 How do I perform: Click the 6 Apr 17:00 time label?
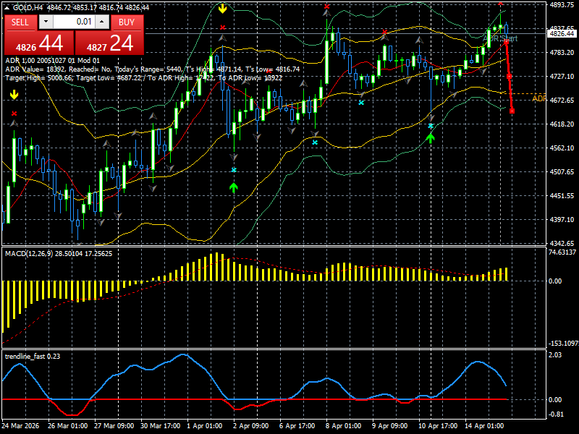pyautogui.click(x=297, y=425)
